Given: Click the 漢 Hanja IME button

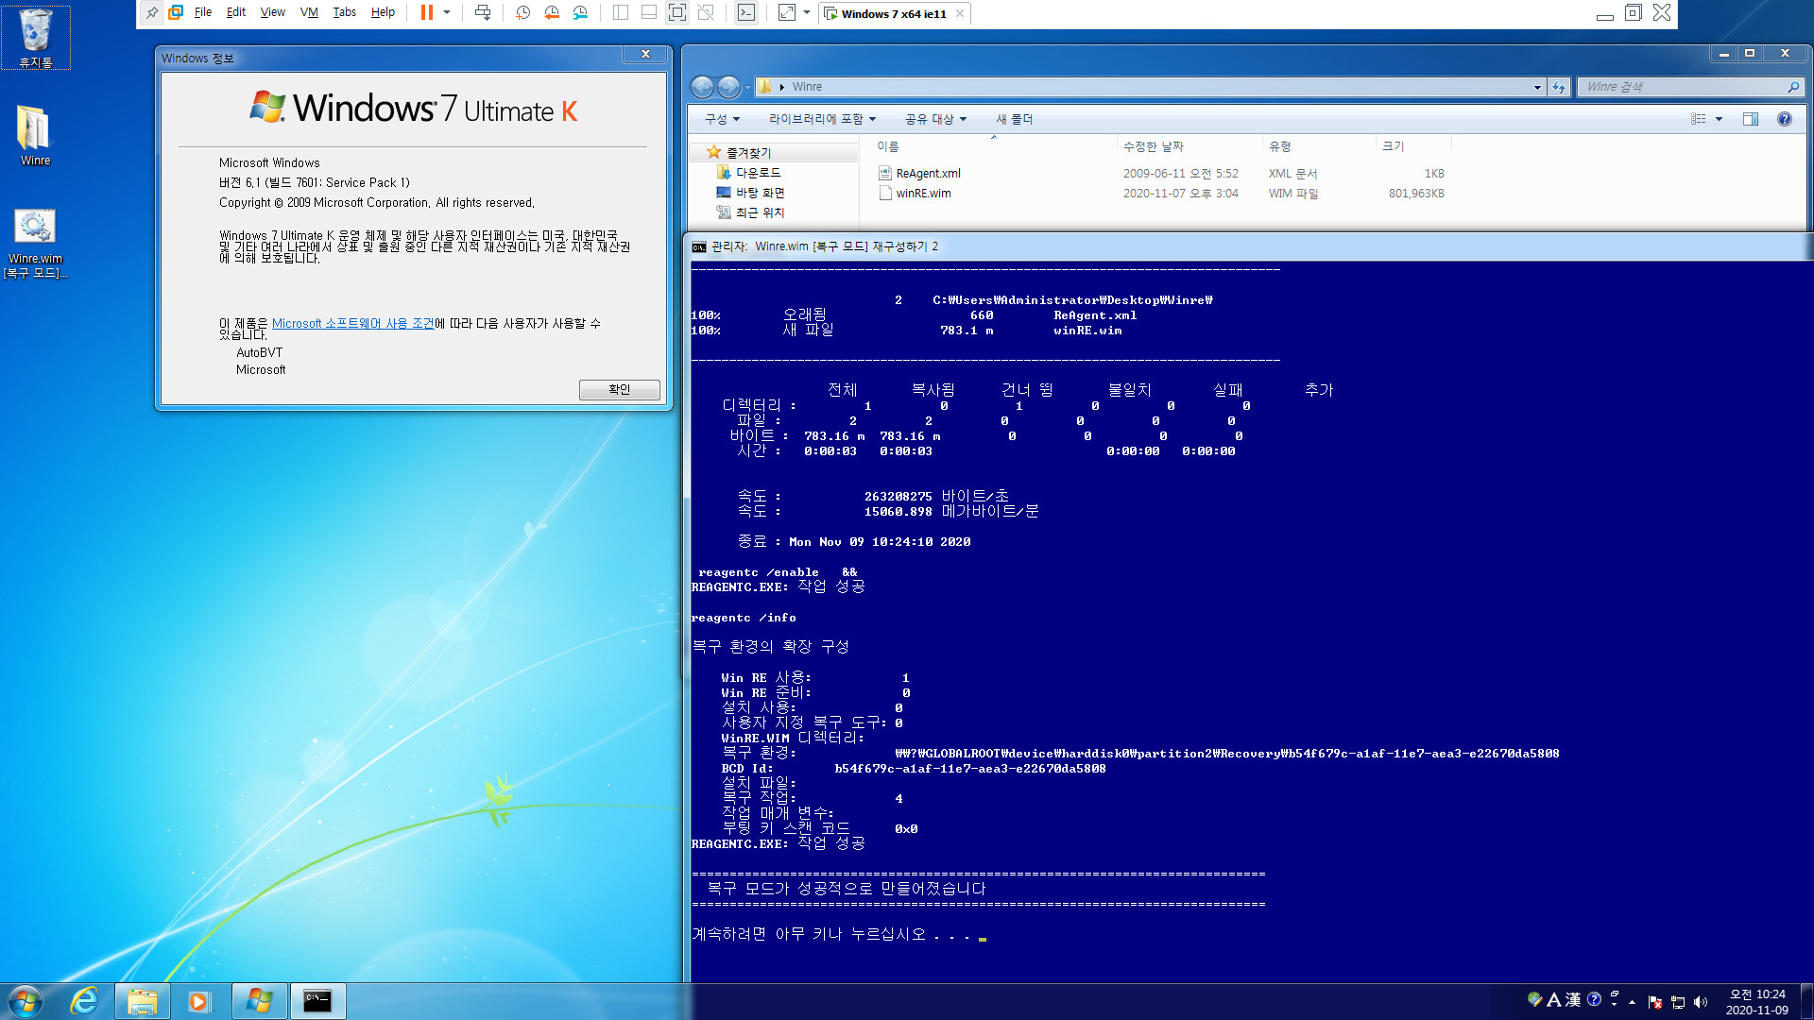Looking at the screenshot, I should [1573, 999].
